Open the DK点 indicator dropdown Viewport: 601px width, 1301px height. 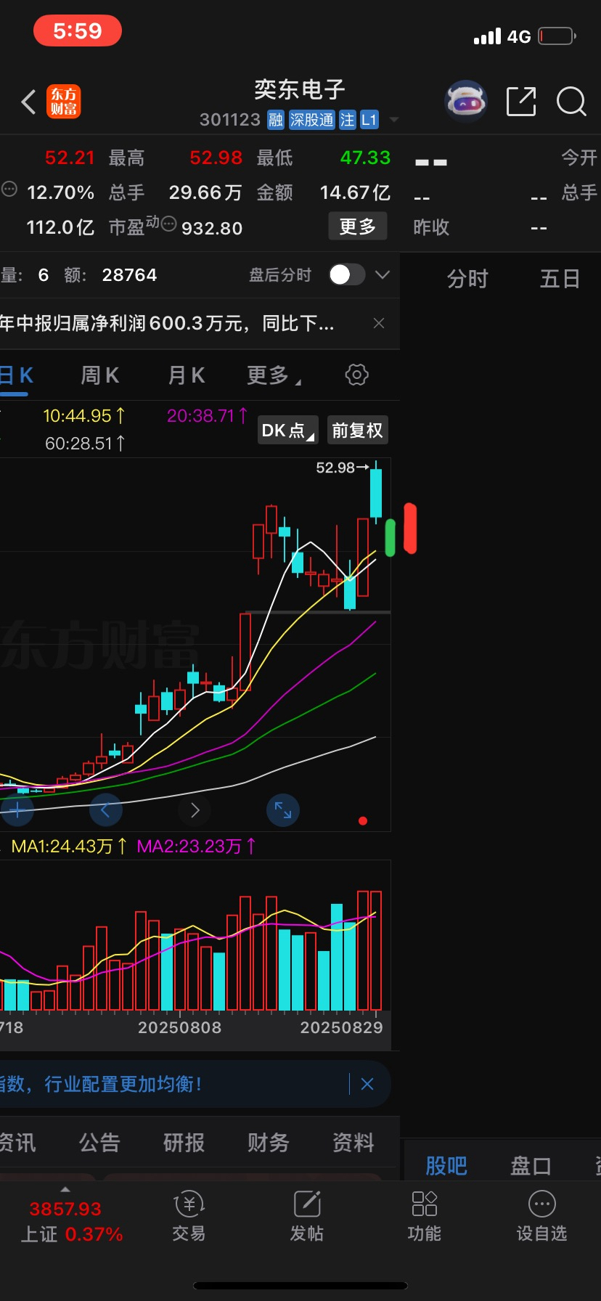(288, 430)
